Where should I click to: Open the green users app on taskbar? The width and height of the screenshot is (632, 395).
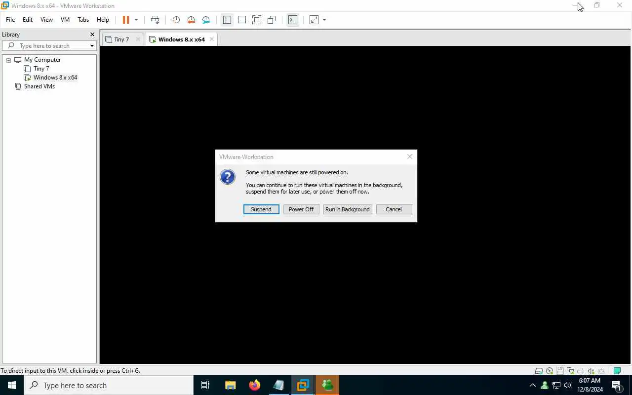pyautogui.click(x=327, y=385)
